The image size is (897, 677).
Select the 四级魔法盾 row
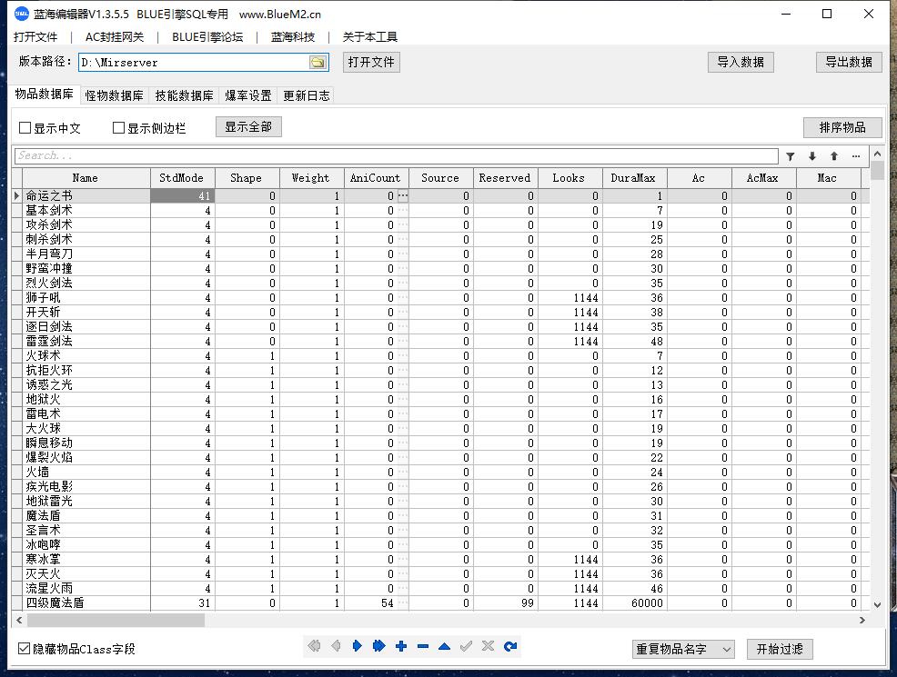coord(440,603)
